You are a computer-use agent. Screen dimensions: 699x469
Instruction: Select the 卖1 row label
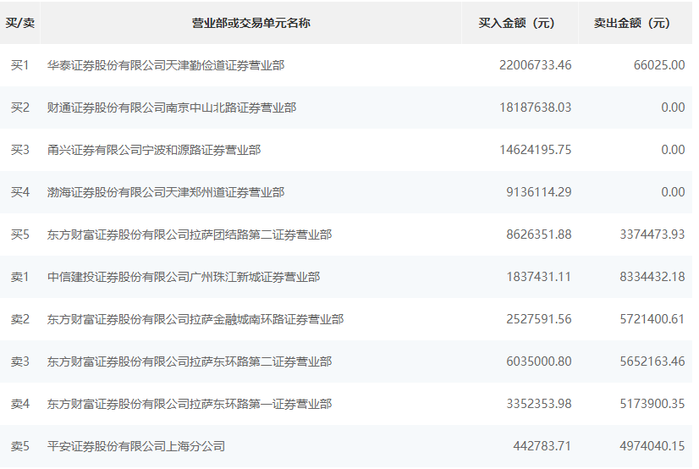[20, 277]
